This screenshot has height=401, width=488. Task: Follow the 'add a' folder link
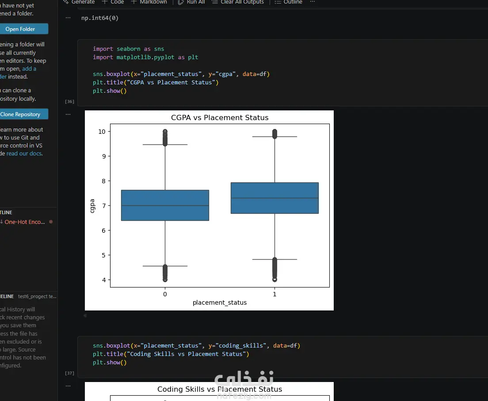coord(29,69)
